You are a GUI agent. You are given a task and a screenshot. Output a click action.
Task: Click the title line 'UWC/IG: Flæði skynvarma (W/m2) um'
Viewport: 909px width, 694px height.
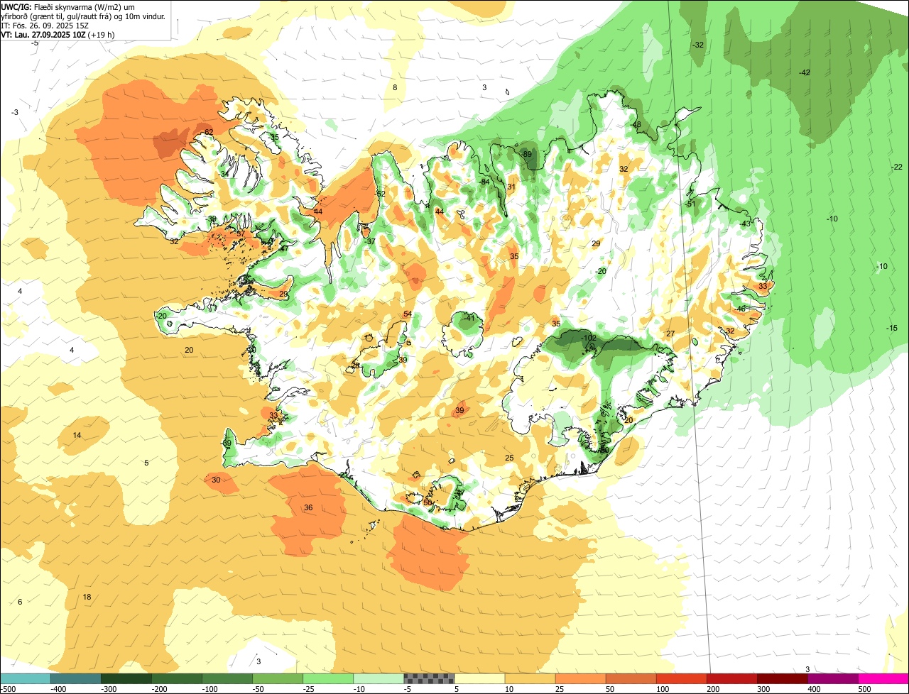68,6
